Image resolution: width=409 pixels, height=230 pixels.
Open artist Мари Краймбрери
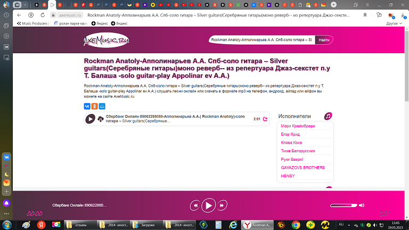point(298,126)
